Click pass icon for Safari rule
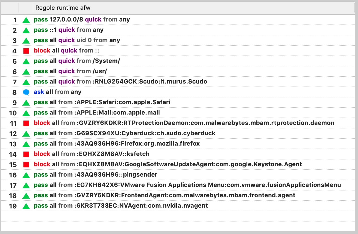 pyautogui.click(x=26, y=103)
